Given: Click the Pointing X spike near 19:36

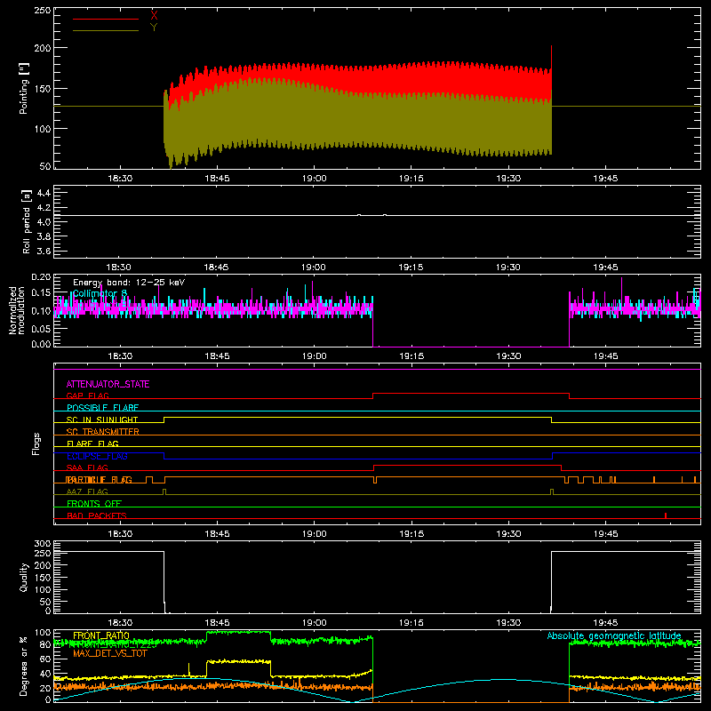Looking at the screenshot, I should (551, 57).
